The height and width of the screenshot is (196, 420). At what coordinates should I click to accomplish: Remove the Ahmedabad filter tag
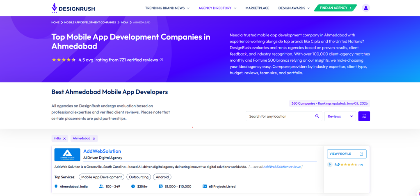pos(94,138)
